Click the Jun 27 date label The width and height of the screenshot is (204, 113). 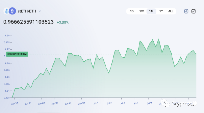[x=68, y=103]
